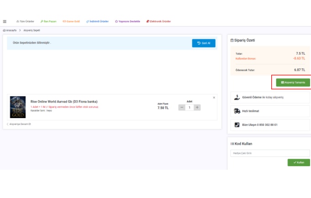Click Alışverişi Tamamla checkout button

point(293,83)
